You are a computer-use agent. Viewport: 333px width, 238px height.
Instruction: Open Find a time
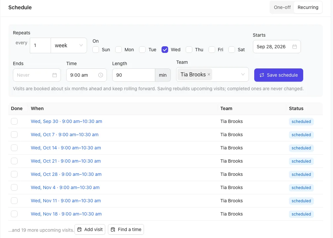(126, 229)
